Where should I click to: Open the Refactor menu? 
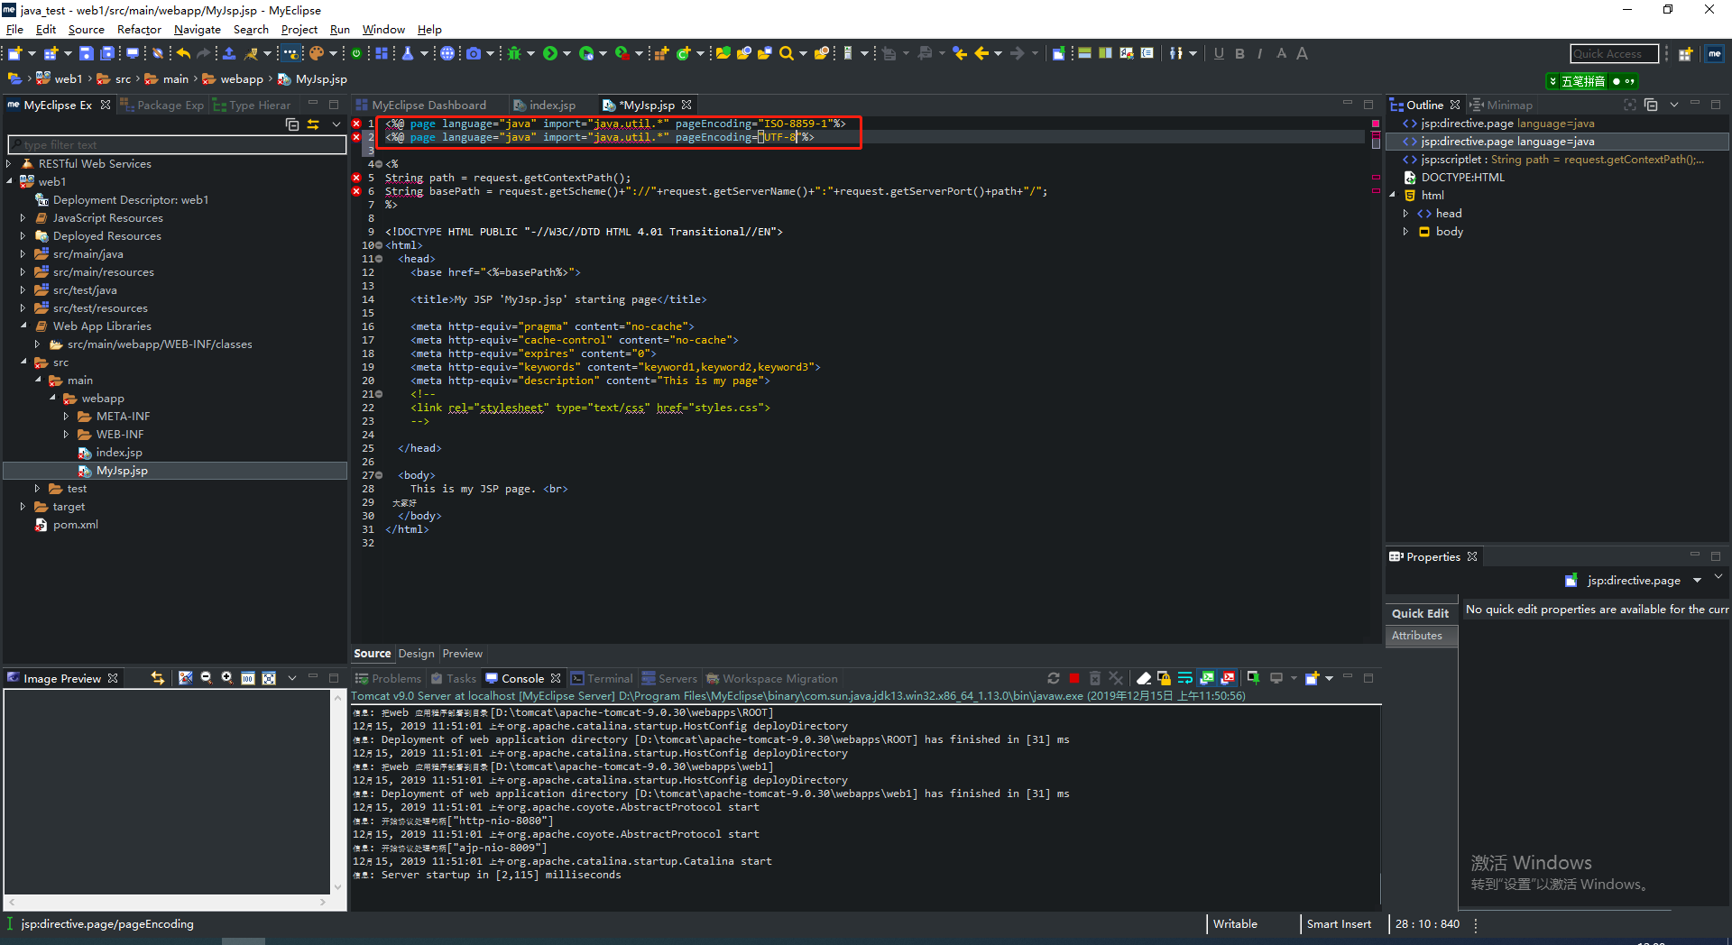[139, 30]
